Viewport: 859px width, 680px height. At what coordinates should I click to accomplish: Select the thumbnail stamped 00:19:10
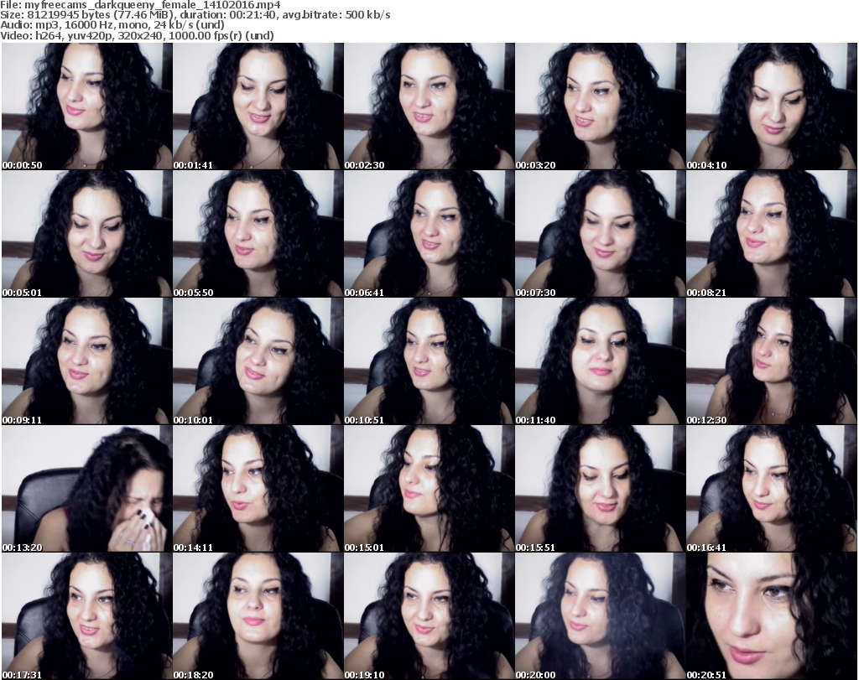click(429, 616)
